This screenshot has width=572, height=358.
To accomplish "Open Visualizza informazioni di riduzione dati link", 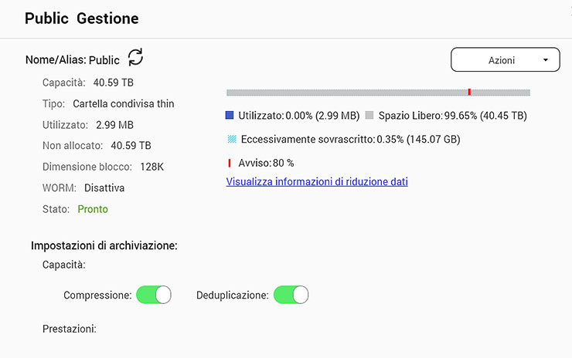I will (x=317, y=182).
